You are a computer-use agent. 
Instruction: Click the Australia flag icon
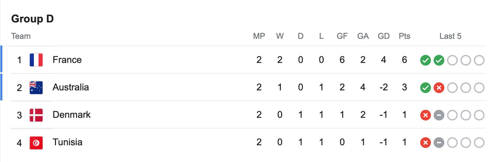(x=36, y=87)
